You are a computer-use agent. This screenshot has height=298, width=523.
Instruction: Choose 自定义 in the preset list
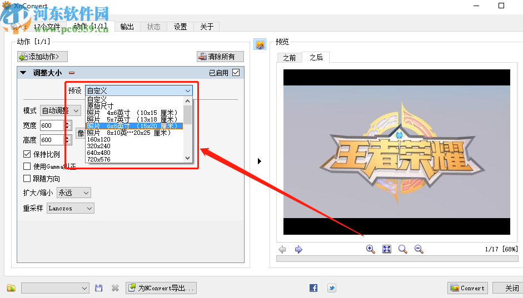click(x=134, y=99)
